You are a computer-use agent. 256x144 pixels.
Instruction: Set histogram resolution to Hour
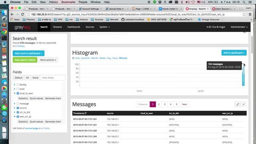(115, 58)
